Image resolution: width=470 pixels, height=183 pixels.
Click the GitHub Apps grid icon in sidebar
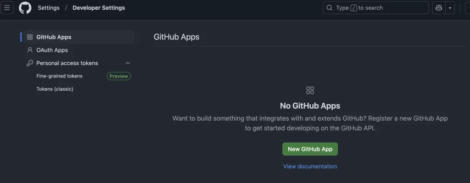30,37
